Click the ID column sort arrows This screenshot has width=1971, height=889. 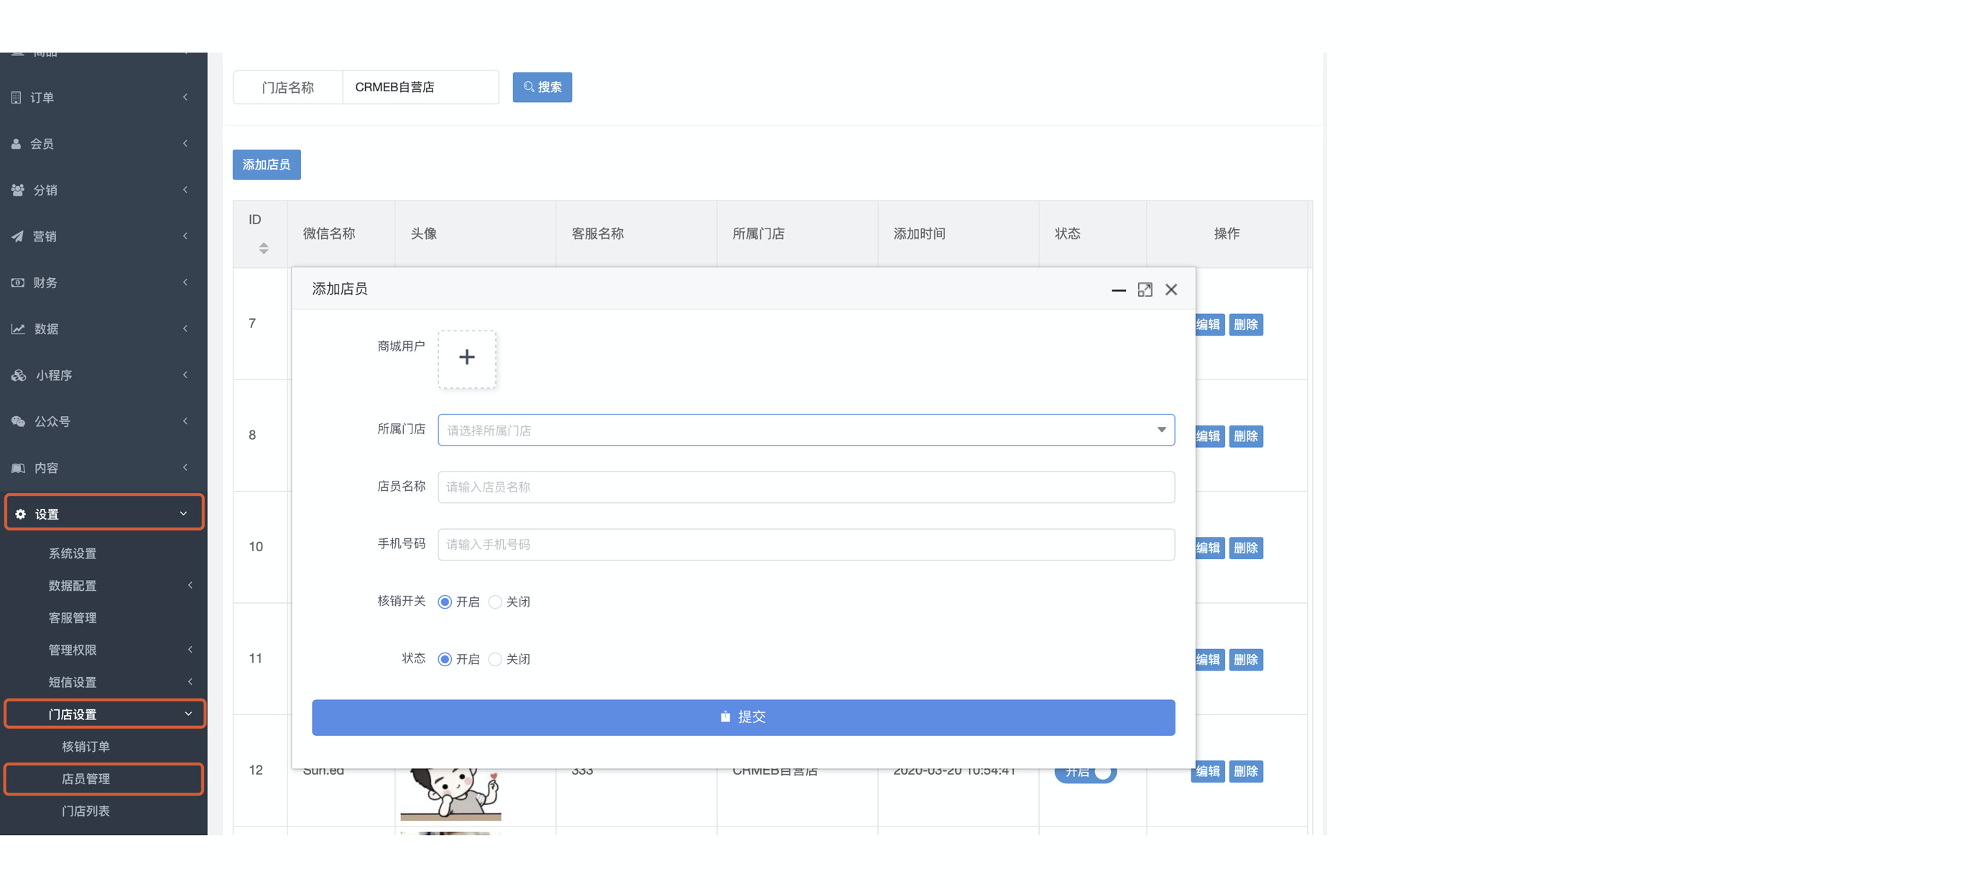coord(263,248)
